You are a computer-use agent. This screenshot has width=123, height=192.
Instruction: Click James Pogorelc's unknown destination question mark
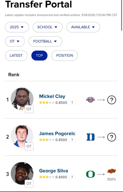111,137
